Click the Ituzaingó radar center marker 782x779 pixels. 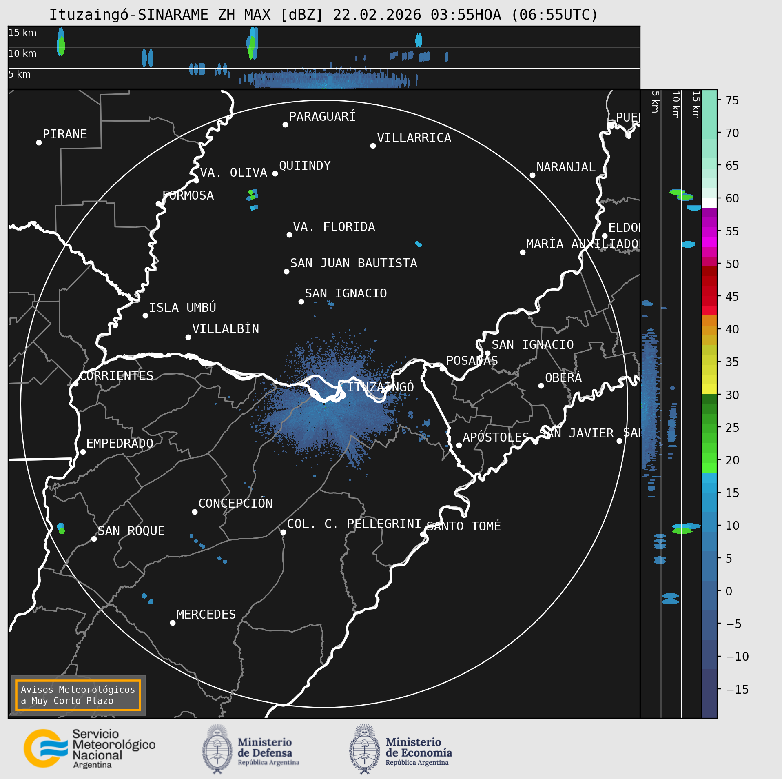(324, 404)
